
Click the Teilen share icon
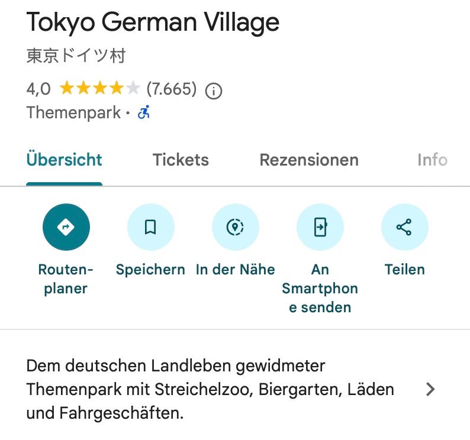pos(404,227)
